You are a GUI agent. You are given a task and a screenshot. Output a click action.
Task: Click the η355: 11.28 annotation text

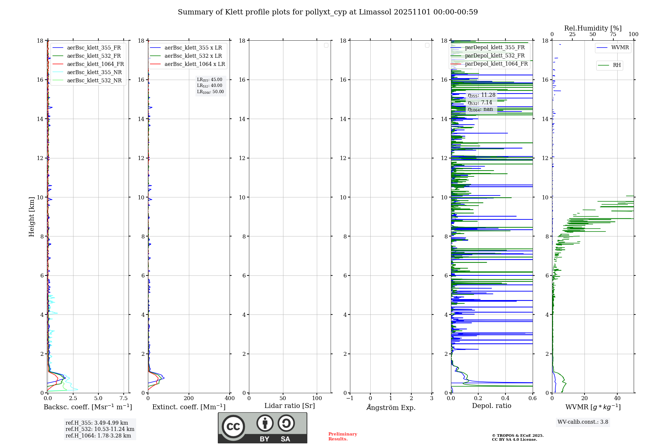coord(481,95)
